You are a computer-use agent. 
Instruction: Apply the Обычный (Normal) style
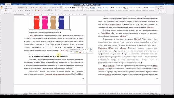[x=79, y=9]
